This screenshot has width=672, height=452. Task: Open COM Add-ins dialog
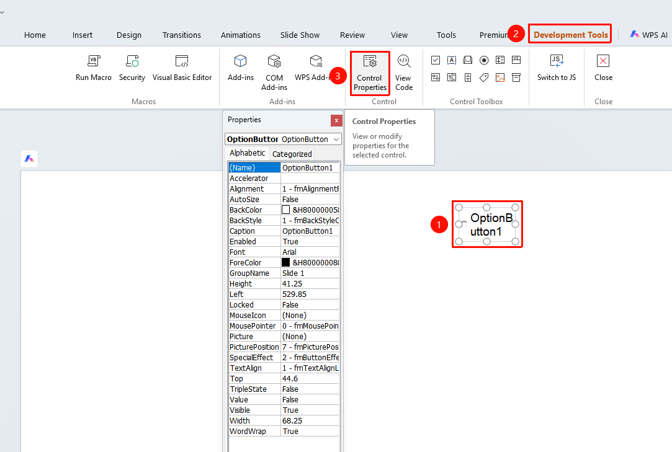(x=274, y=73)
